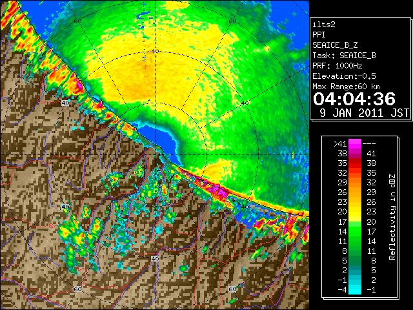Click the PRF: 1000Hz value
This screenshot has width=413, height=310.
337,66
